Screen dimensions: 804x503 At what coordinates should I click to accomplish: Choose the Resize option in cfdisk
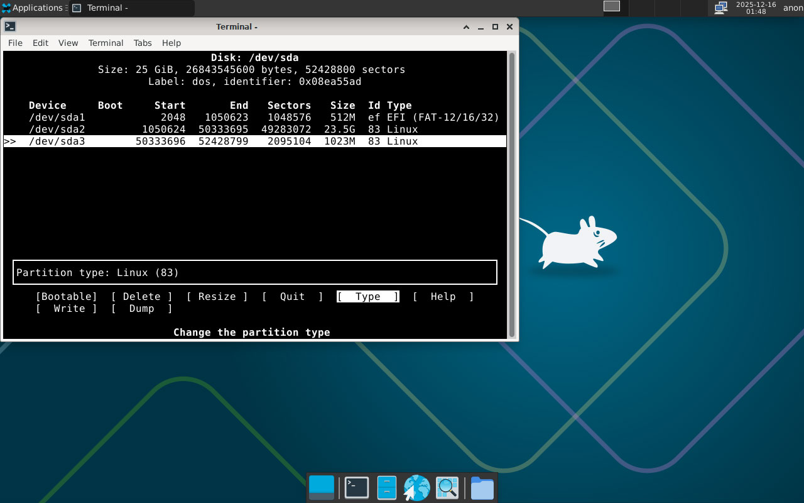pos(217,297)
